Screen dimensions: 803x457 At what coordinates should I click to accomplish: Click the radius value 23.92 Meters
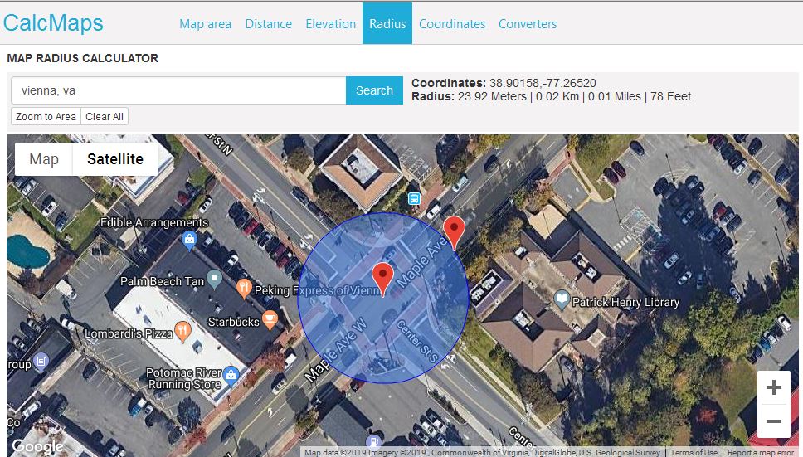[492, 96]
